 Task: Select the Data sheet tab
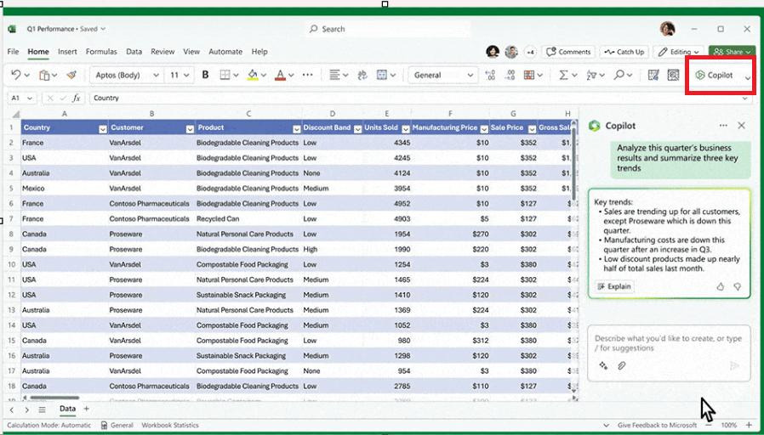(x=67, y=409)
